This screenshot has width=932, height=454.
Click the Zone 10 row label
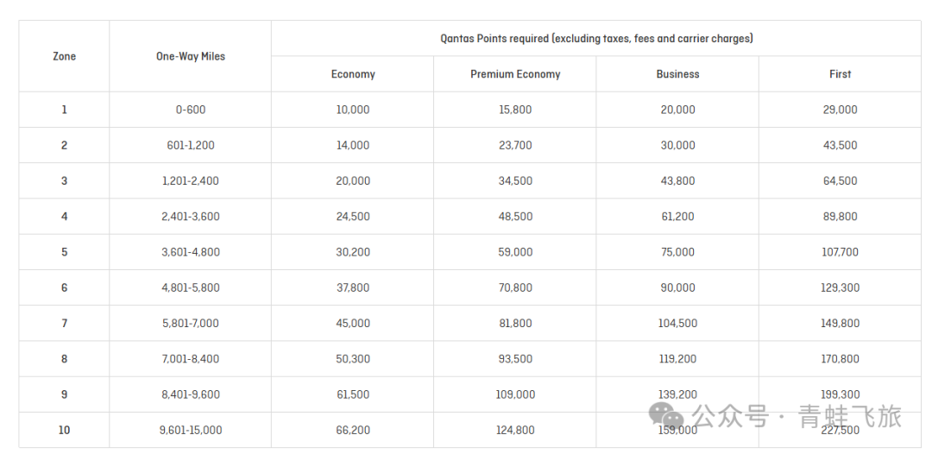(64, 430)
